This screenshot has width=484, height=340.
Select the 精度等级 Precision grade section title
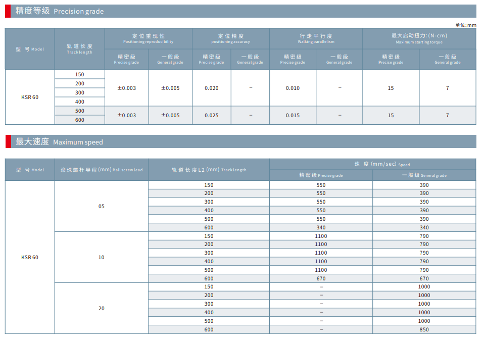pos(60,11)
